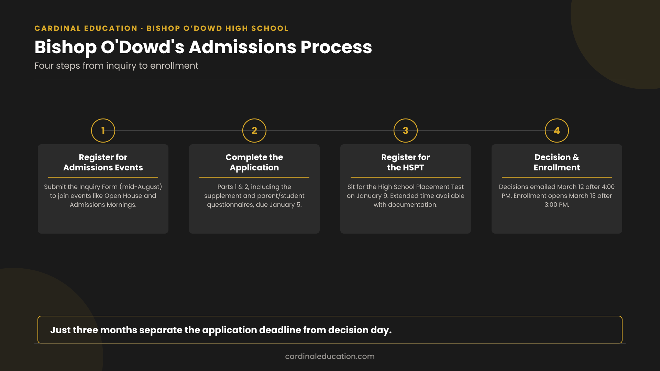Select the 'Register for Admissions Events' heading
Screen dimensions: 660x371
[x=103, y=162]
